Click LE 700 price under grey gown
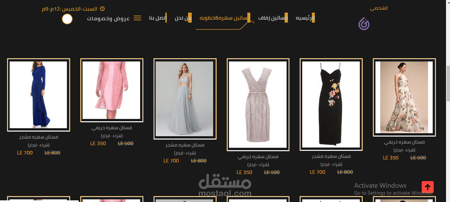The height and width of the screenshot is (202, 450). pyautogui.click(x=171, y=161)
